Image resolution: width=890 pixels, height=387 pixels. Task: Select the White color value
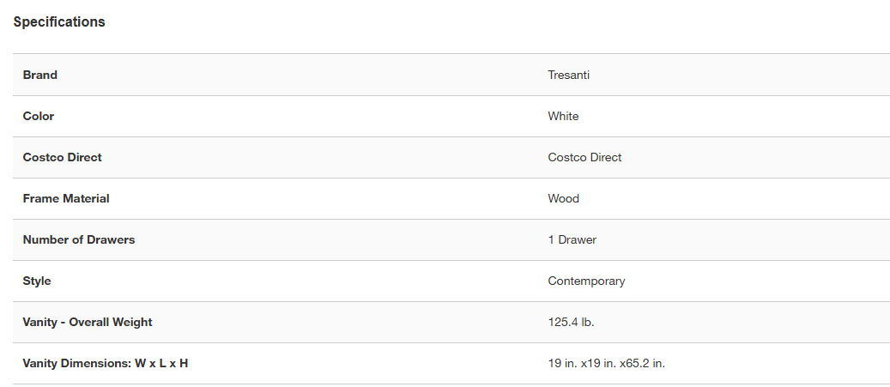click(x=563, y=116)
